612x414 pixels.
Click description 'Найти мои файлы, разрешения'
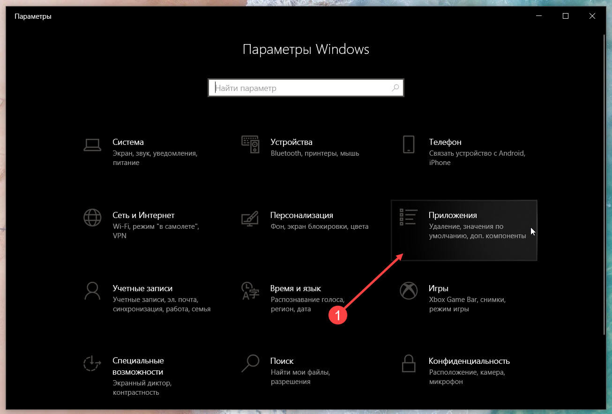pos(300,377)
